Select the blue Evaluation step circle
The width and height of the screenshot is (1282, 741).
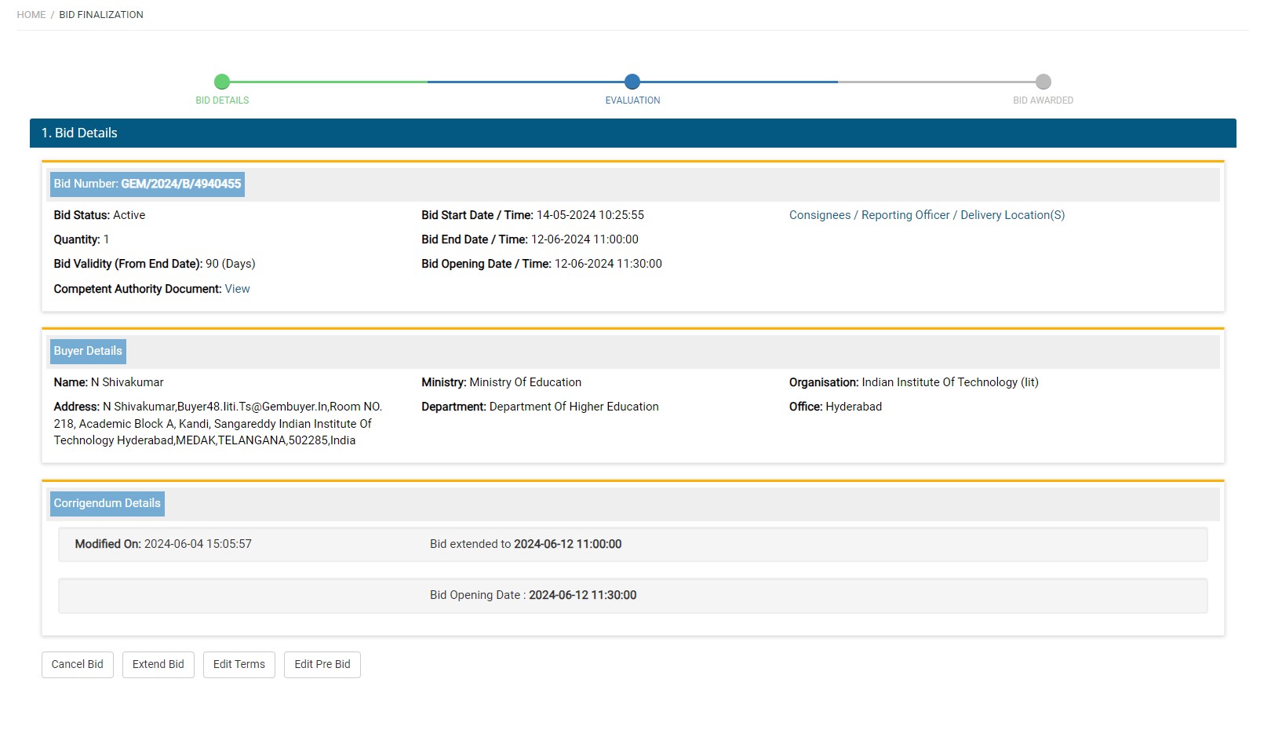[x=632, y=82]
